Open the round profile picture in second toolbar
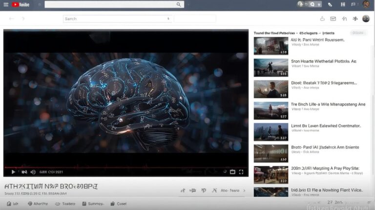 click(366, 18)
